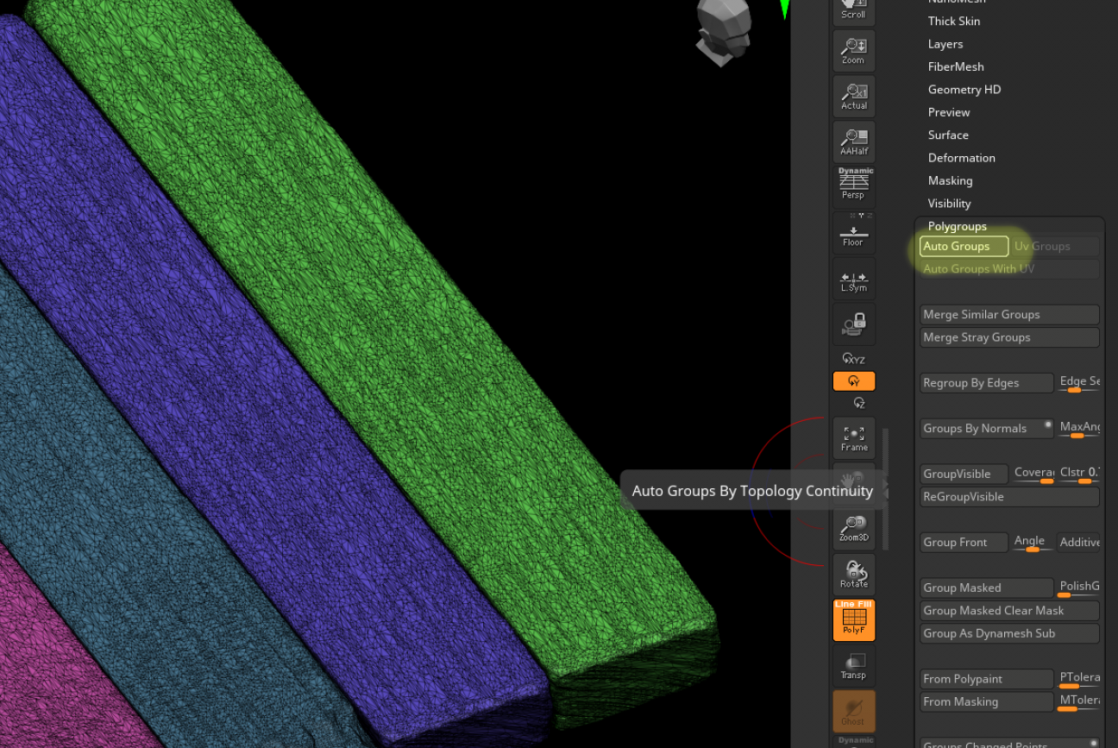
Task: Expand the Visibility subpalette
Action: [949, 204]
